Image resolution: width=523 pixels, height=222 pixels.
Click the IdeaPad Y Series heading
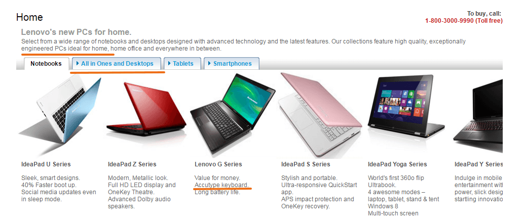pos(478,164)
